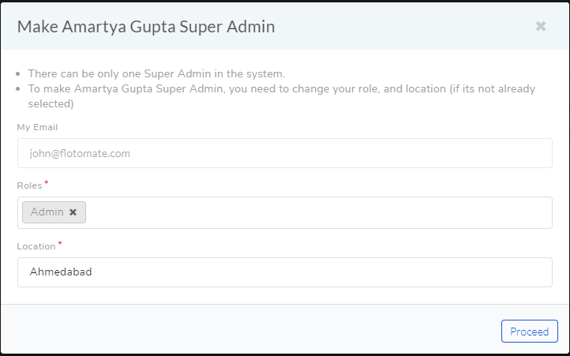Viewport: 570px width, 356px height.
Task: Click the Roles field label
Action: 29,185
